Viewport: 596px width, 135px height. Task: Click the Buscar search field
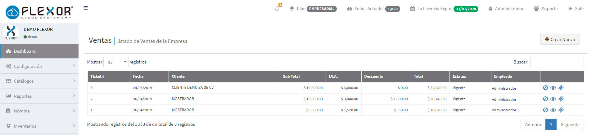[x=557, y=62]
